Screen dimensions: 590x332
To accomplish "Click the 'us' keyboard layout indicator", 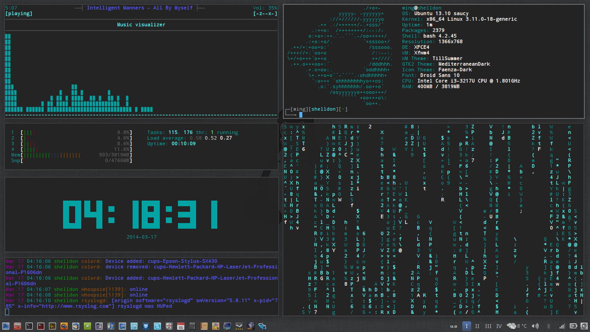I will [x=454, y=326].
